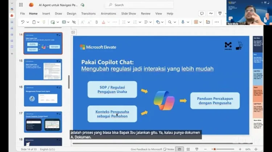
Task: Click the slide panel collapse icon
Action: [x=73, y=32]
